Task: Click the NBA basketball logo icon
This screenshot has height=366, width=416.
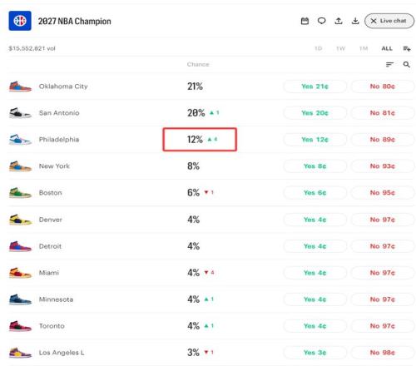Action: (20, 21)
